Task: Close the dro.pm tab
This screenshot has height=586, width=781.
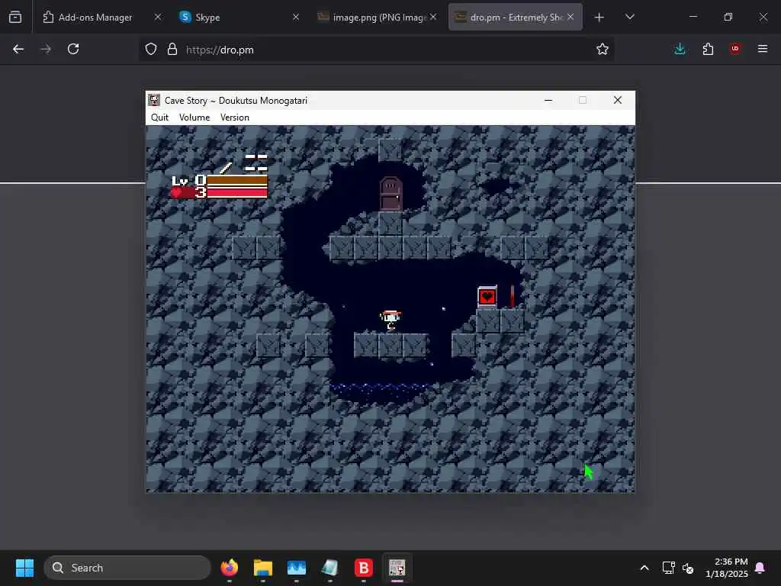Action: coord(570,17)
